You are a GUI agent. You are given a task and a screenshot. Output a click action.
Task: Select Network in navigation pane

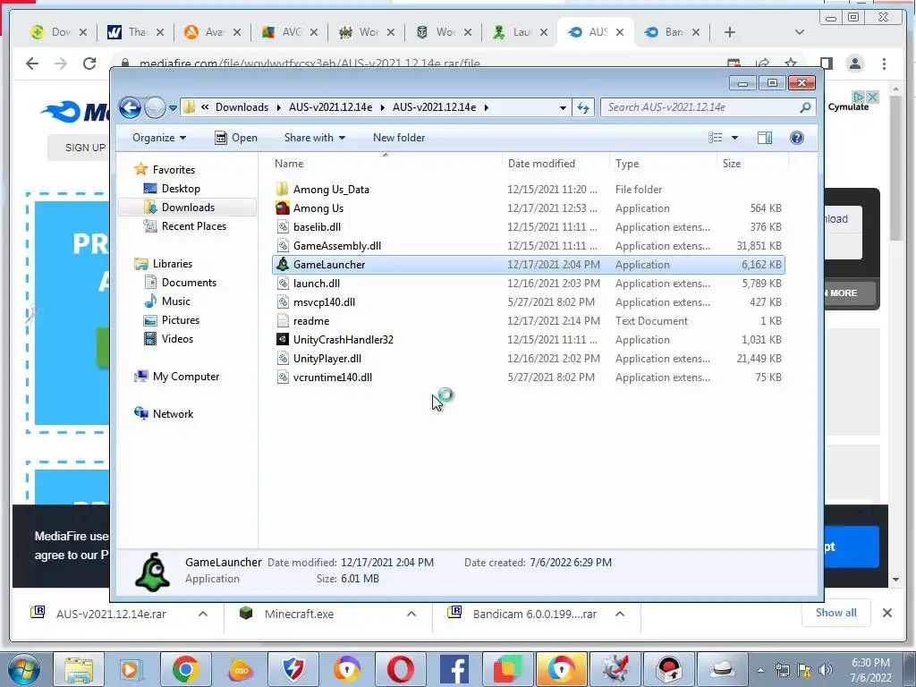(173, 414)
